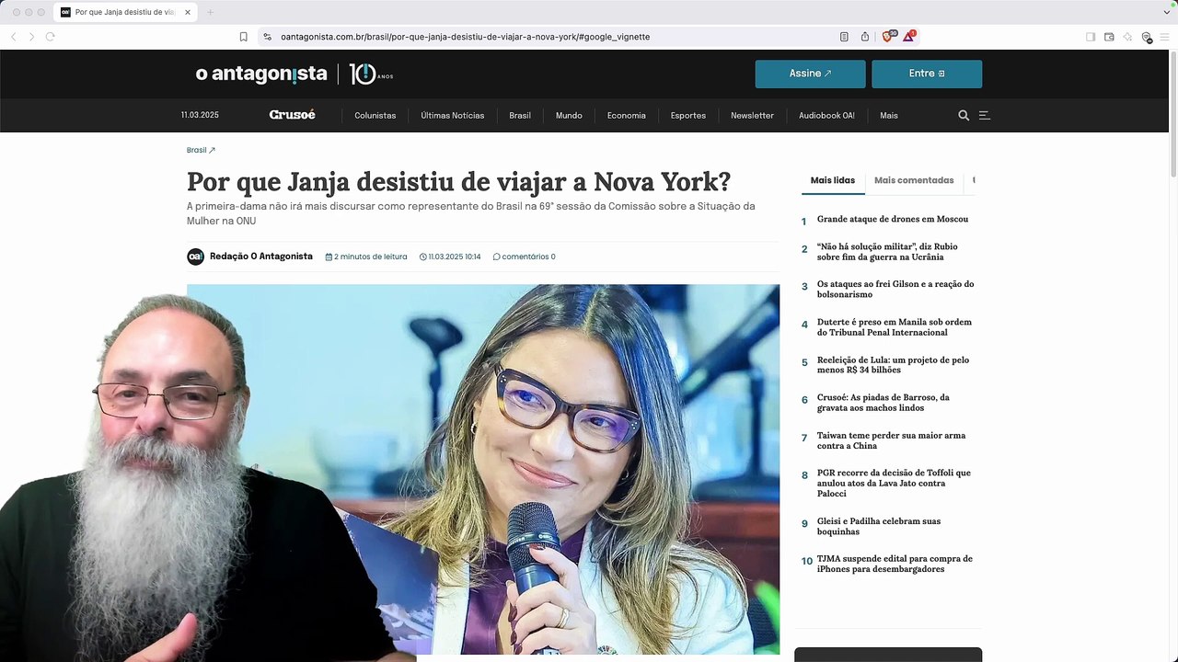Screen dimensions: 1178x662
Task: Open Últimas Notícias menu item
Action: click(x=453, y=116)
